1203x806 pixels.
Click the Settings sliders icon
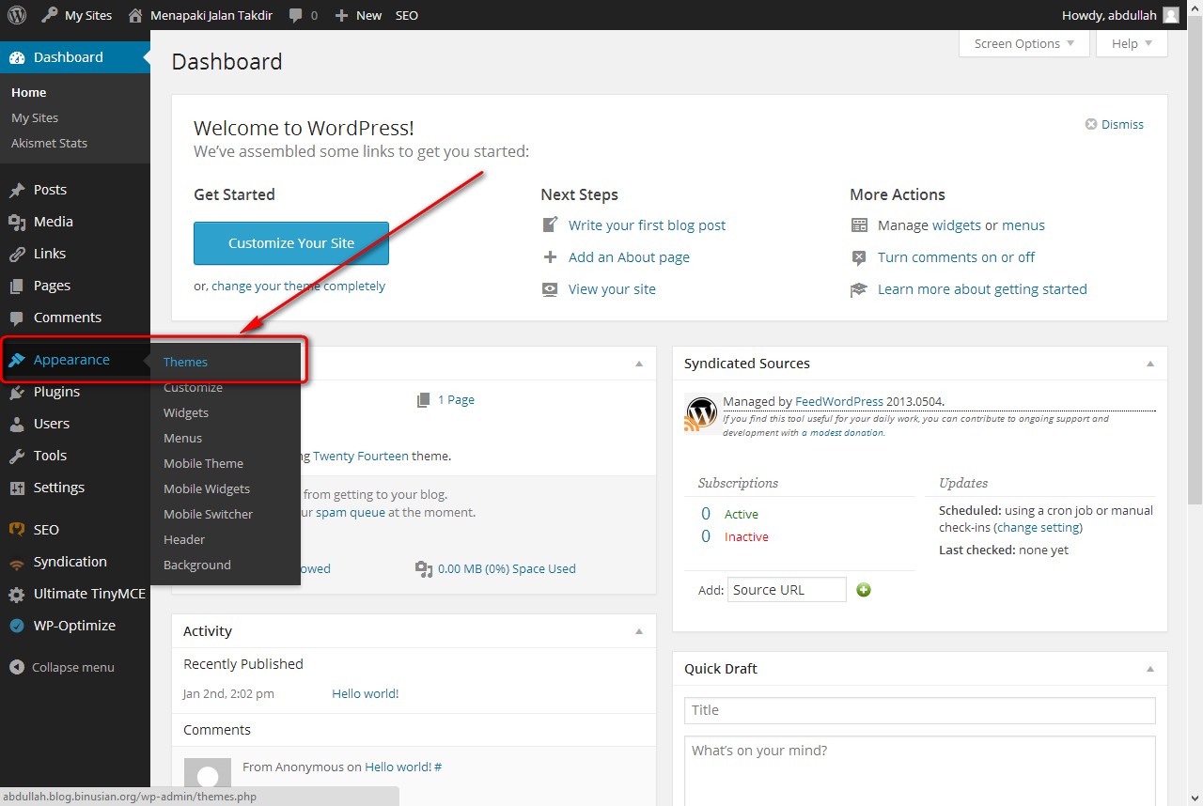(17, 488)
